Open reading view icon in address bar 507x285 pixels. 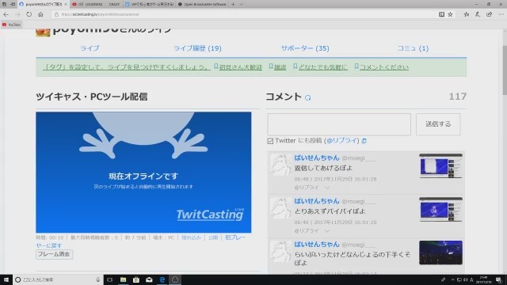click(x=441, y=14)
